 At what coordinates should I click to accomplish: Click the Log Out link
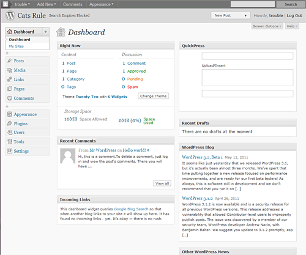(294, 15)
